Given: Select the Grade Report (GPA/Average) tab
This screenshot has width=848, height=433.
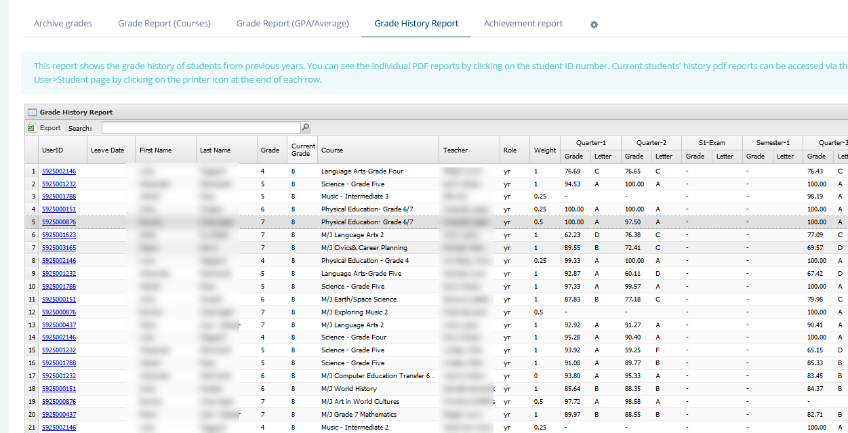Looking at the screenshot, I should pos(292,24).
